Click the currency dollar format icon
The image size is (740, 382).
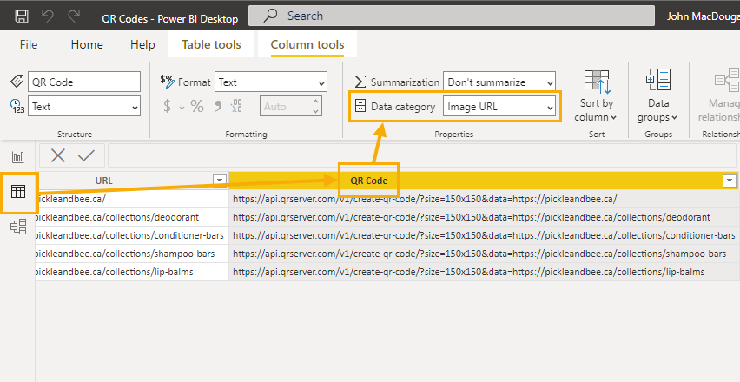(167, 106)
